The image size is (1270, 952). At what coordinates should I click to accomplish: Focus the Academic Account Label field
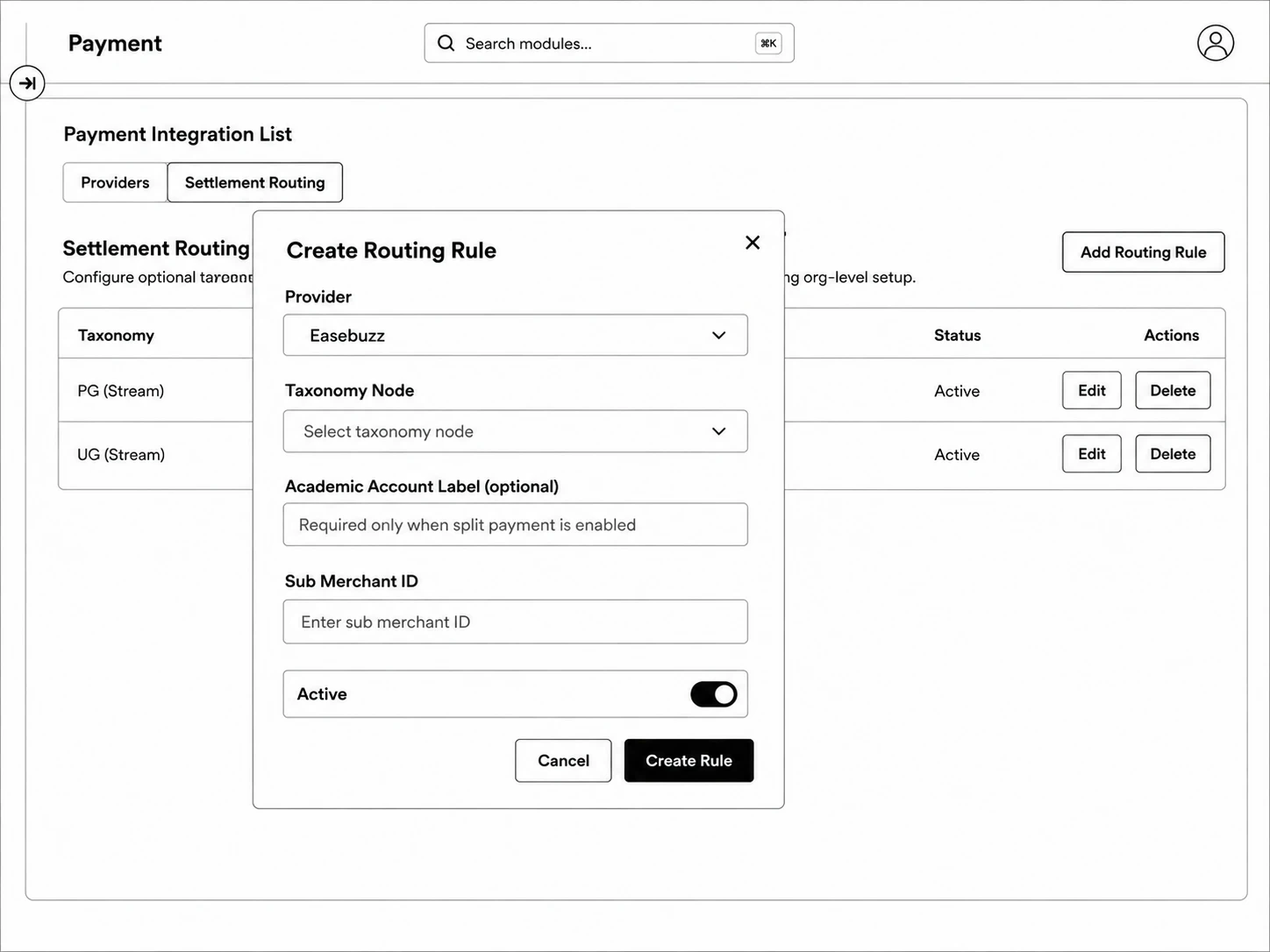[516, 524]
